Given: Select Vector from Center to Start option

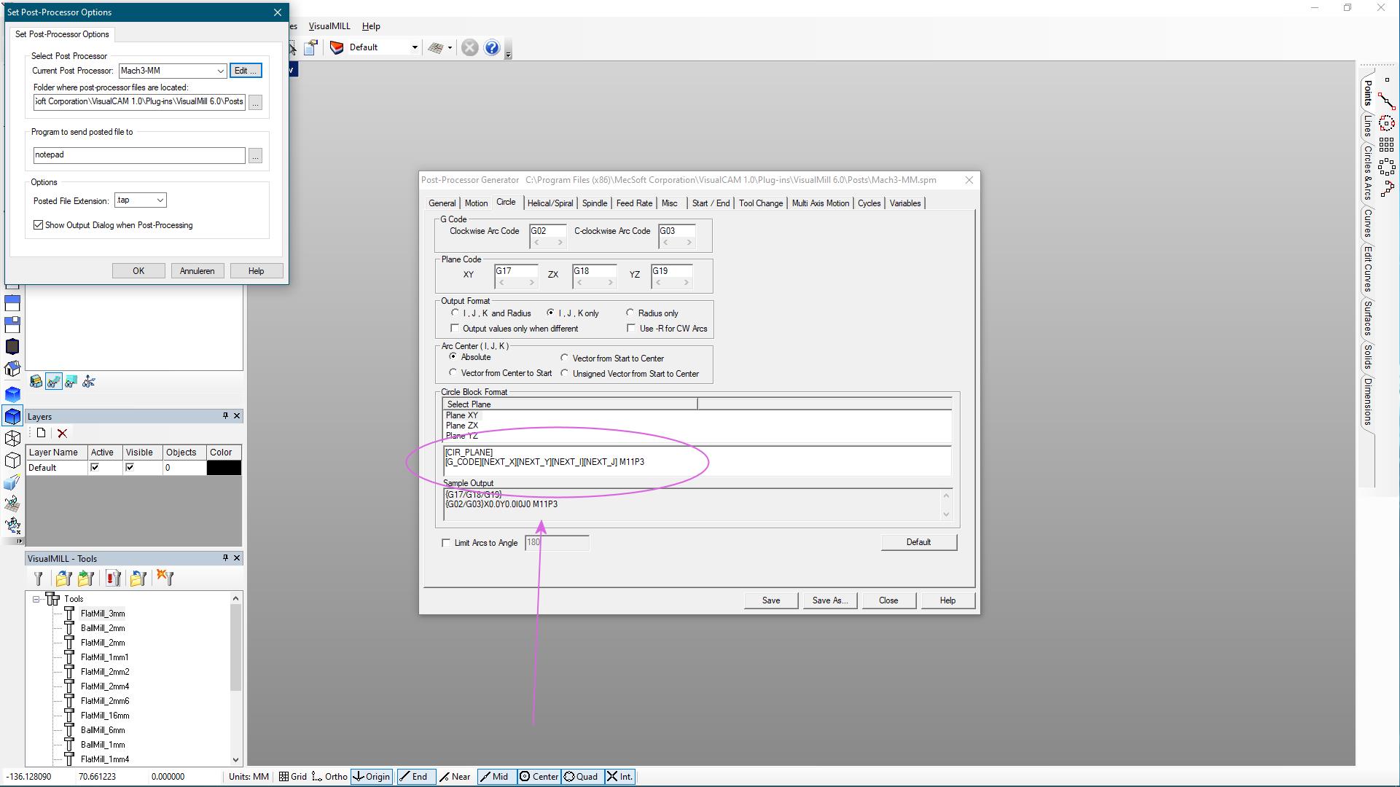Looking at the screenshot, I should [x=453, y=373].
